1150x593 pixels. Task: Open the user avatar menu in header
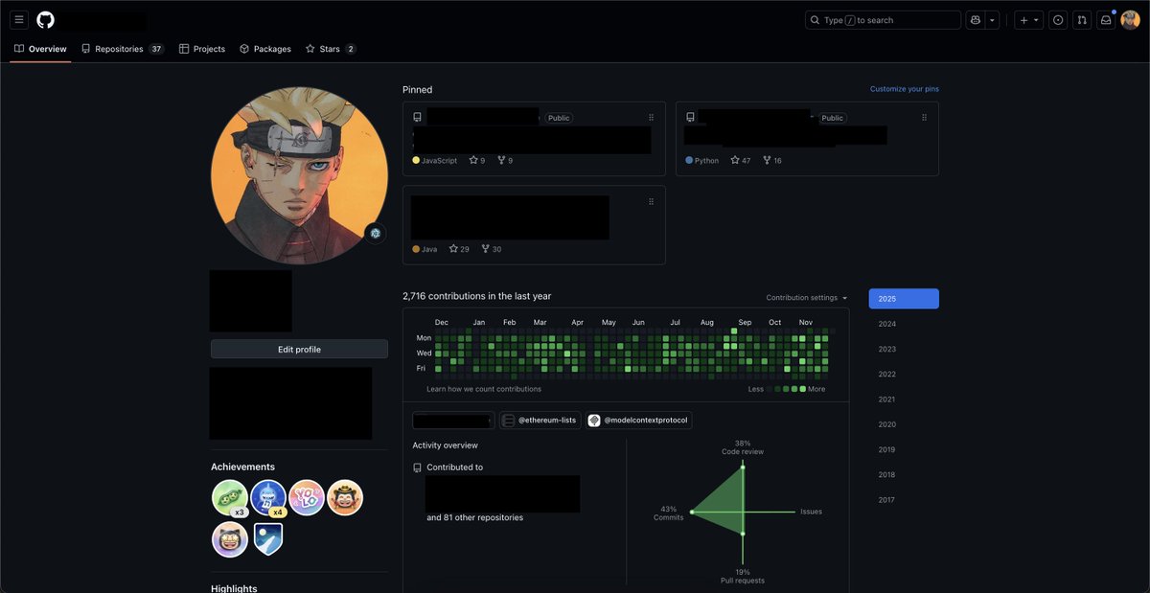1131,20
